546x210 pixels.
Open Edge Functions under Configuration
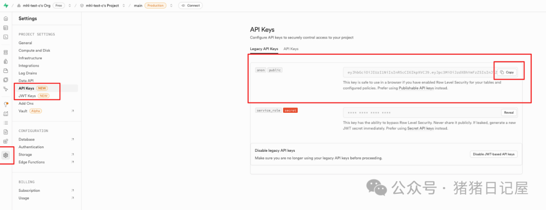[x=31, y=162]
